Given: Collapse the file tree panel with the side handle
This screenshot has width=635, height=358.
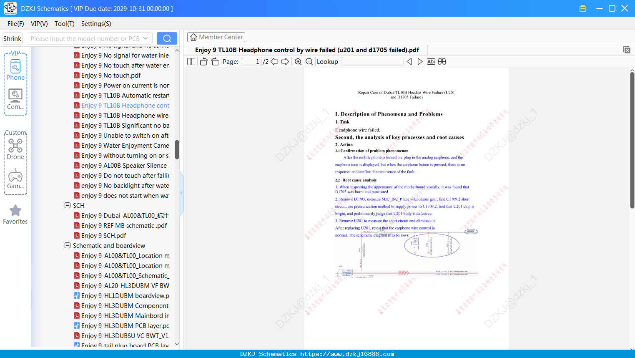Looking at the screenshot, I should pyautogui.click(x=181, y=193).
